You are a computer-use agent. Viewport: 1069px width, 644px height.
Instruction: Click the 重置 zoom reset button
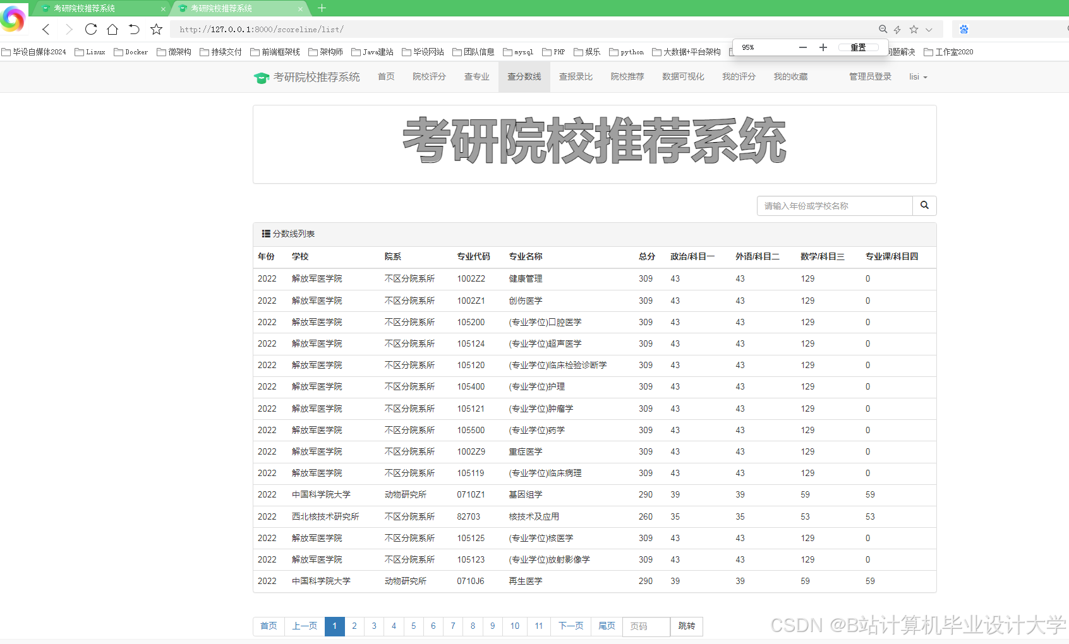point(858,47)
